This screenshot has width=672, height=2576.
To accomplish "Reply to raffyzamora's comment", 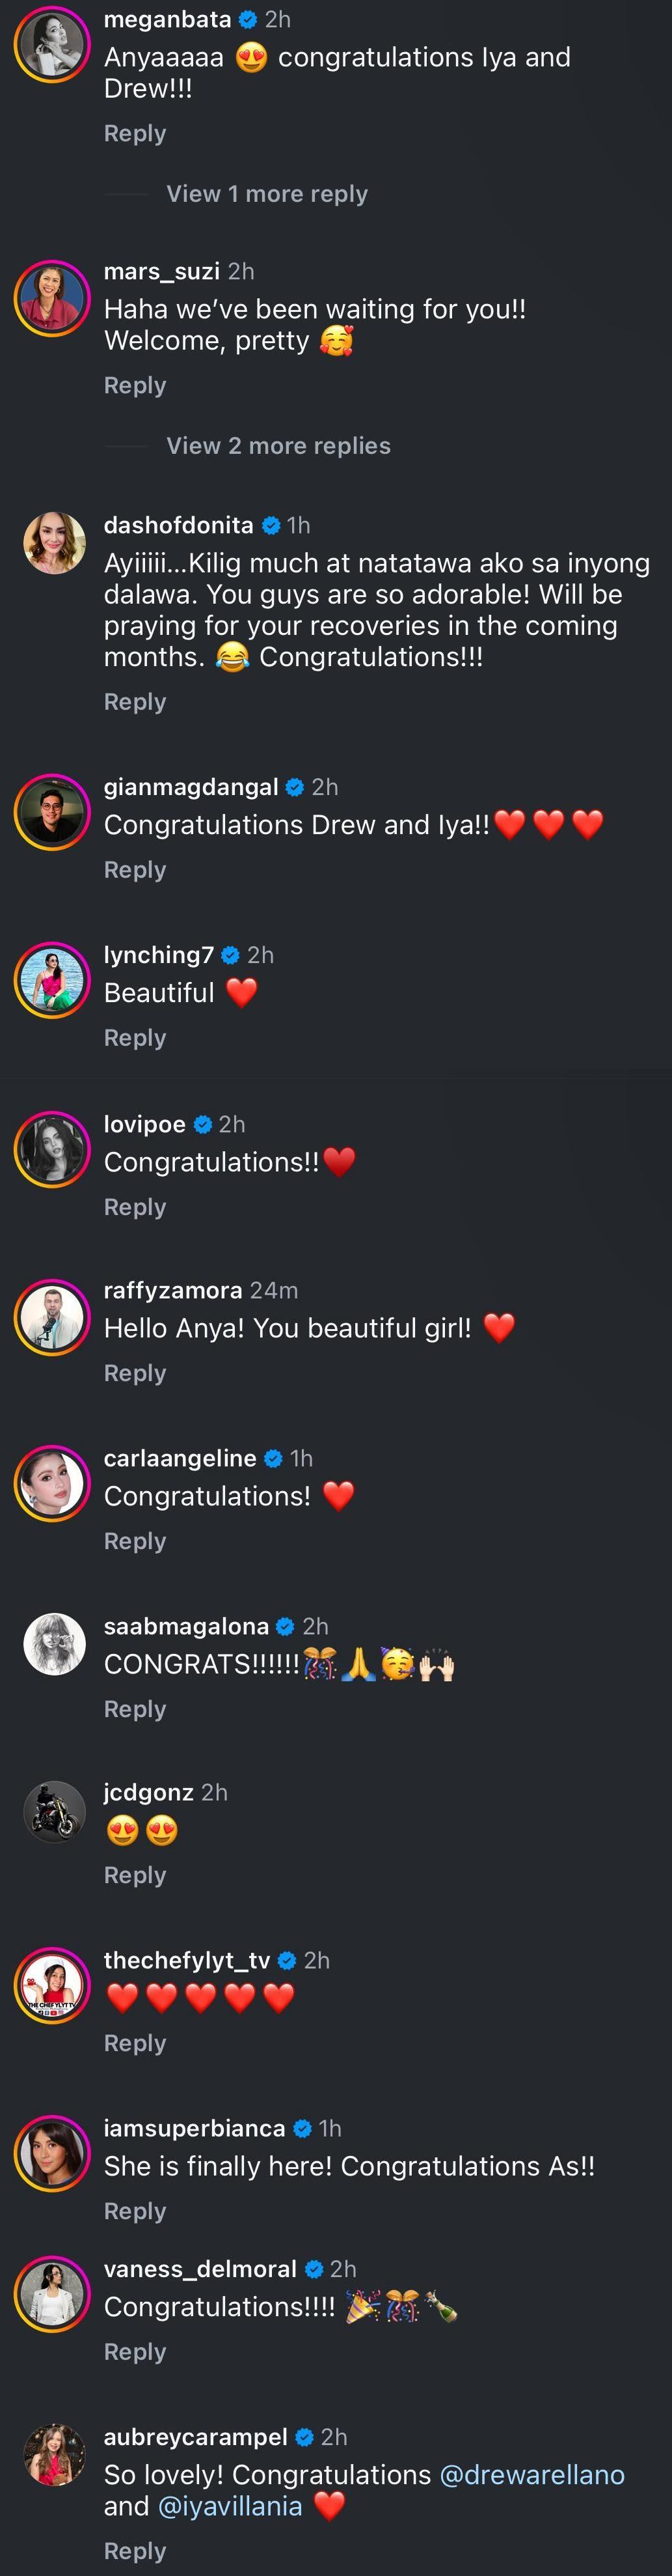I will (135, 1373).
